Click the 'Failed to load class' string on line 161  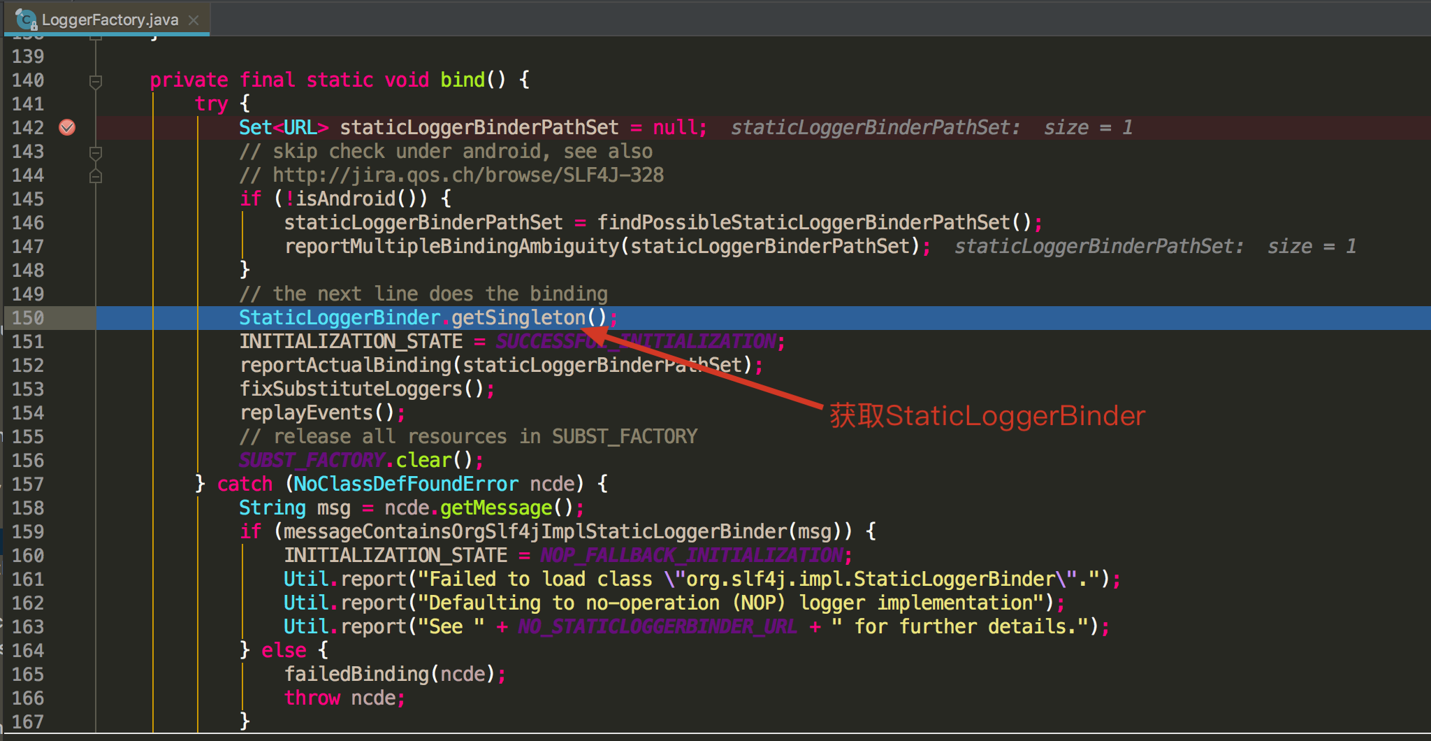[x=758, y=580]
